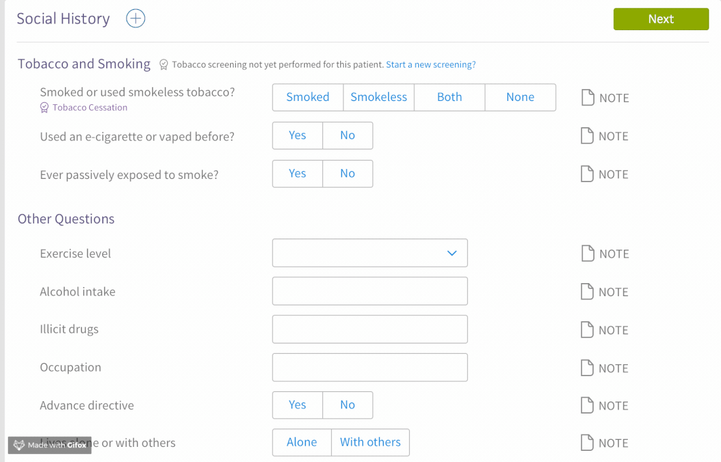Click into the Occupation input field
The height and width of the screenshot is (462, 721).
tap(370, 367)
